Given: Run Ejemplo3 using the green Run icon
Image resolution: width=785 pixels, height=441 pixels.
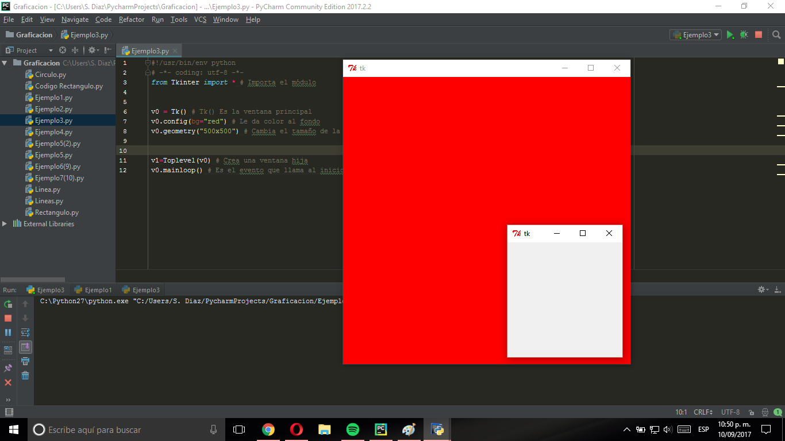Looking at the screenshot, I should click(730, 34).
